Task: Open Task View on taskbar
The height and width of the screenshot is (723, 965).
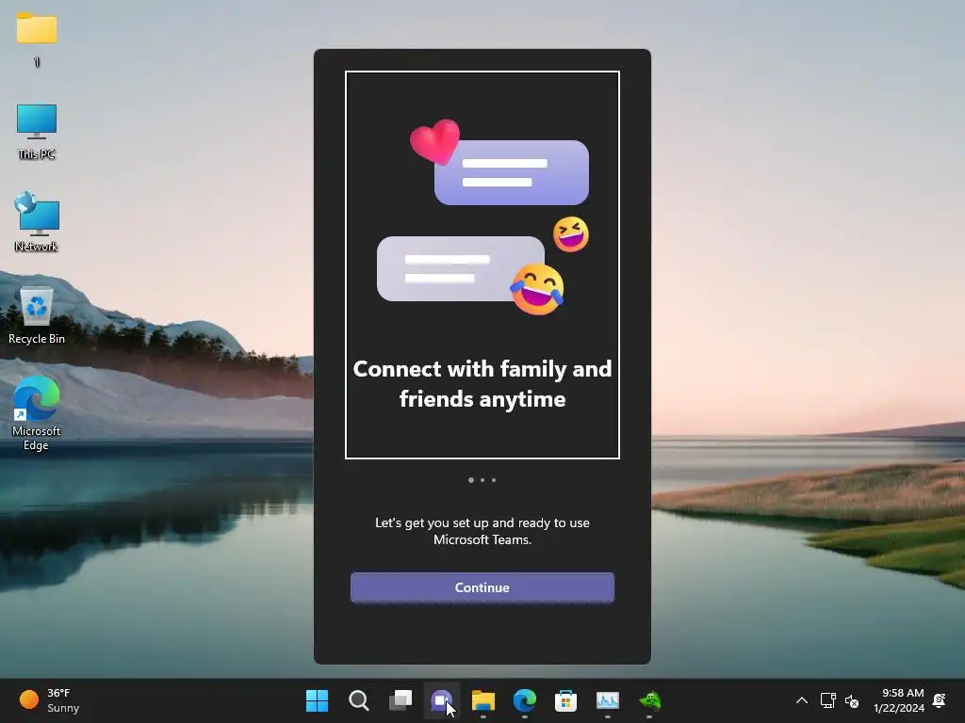Action: 400,700
